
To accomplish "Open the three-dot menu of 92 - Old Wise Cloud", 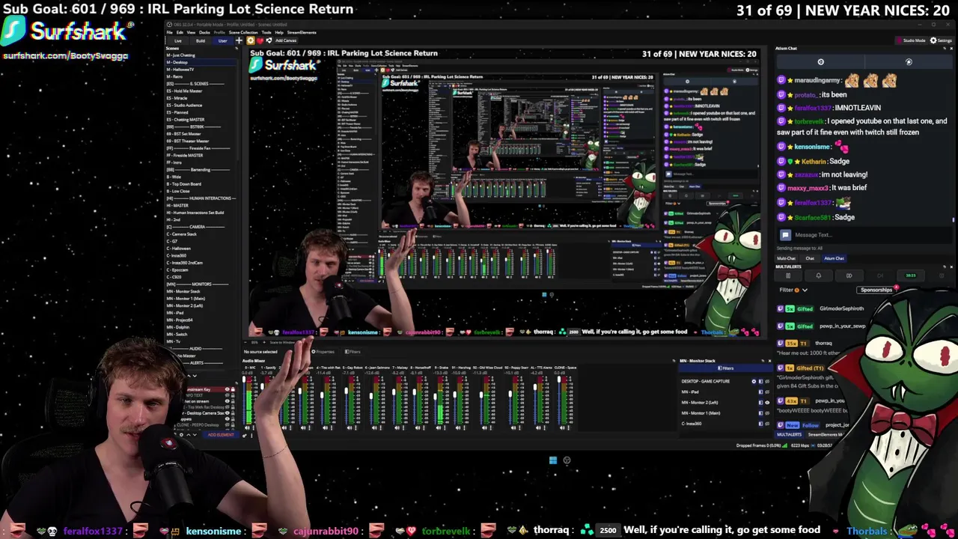I will (x=489, y=427).
